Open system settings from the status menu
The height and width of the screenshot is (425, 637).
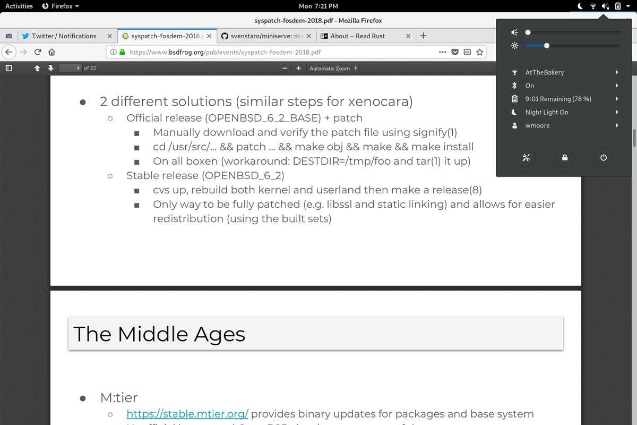(526, 158)
